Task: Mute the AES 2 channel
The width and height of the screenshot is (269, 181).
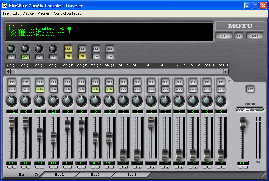Action: point(137,89)
